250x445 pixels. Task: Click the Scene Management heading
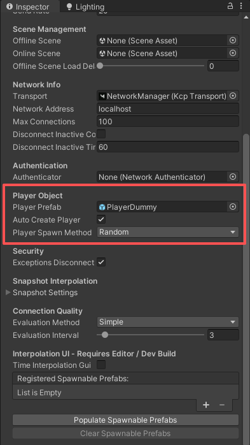click(x=49, y=29)
